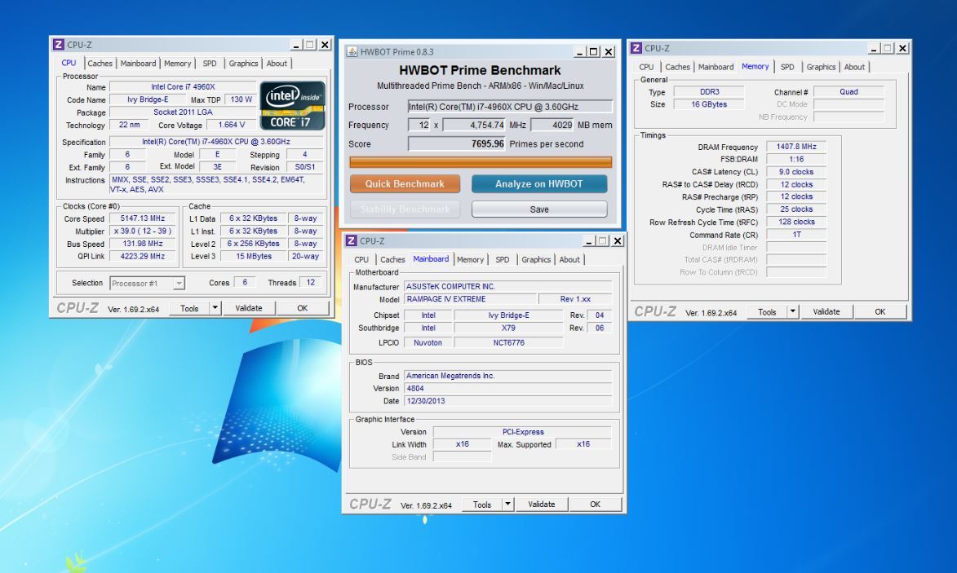Image resolution: width=957 pixels, height=573 pixels.
Task: Click the HWBOT Prime title bar icon
Action: (x=352, y=52)
